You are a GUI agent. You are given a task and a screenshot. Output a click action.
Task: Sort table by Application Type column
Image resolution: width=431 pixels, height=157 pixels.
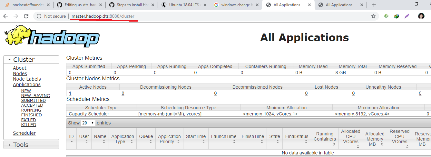click(x=122, y=139)
